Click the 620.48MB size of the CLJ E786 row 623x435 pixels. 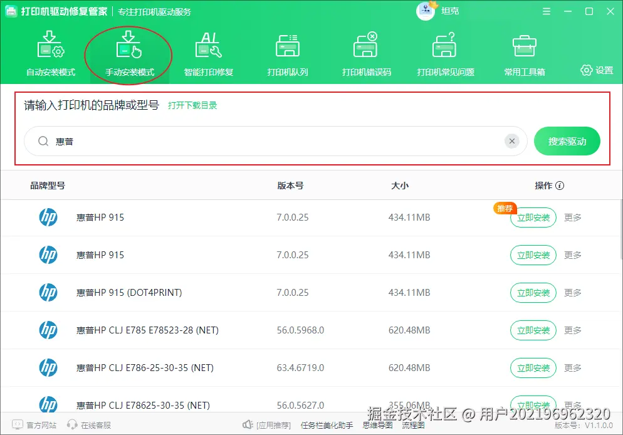pyautogui.click(x=409, y=368)
